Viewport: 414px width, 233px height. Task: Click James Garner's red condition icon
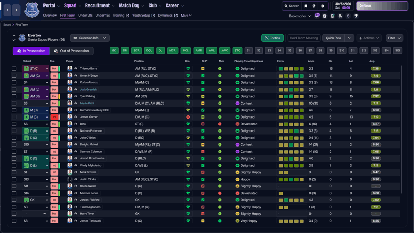click(188, 117)
